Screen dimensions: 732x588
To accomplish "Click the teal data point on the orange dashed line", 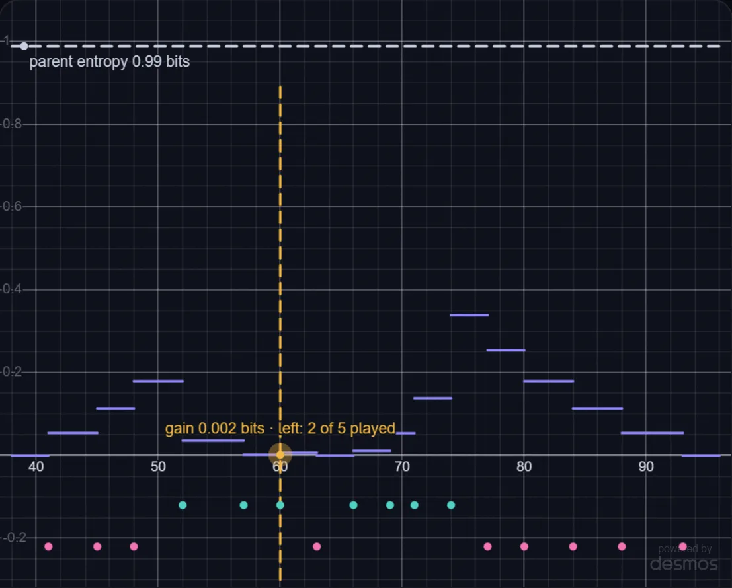I will (280, 505).
